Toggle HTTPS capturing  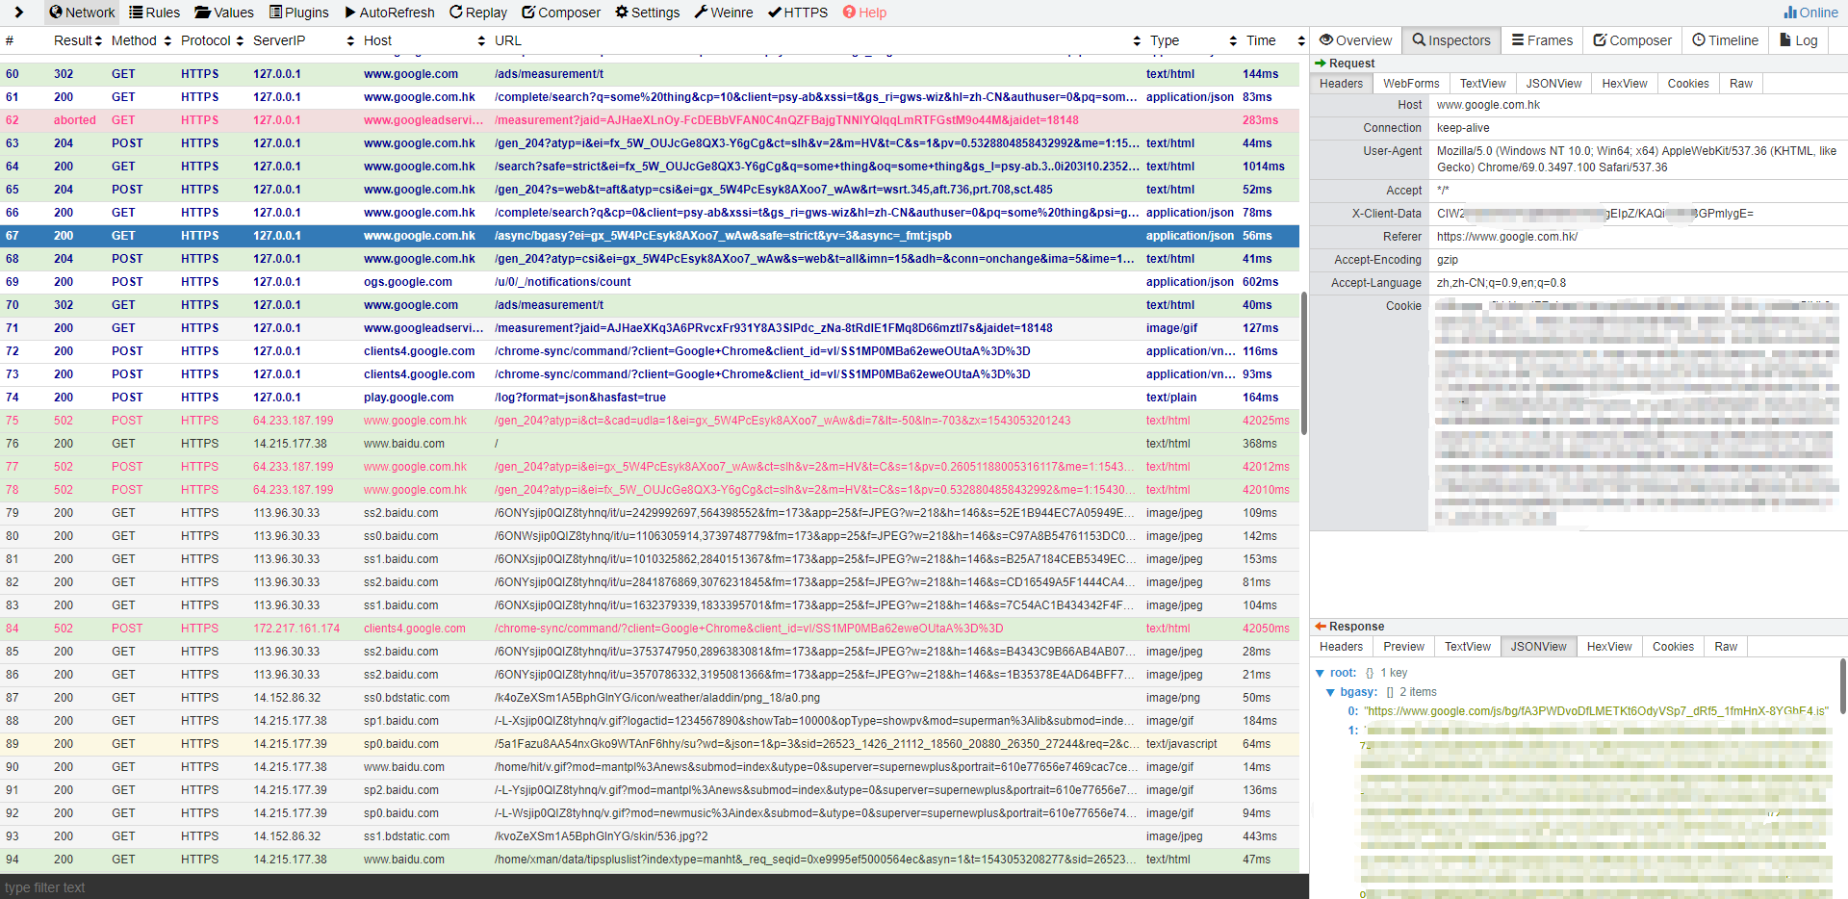pos(798,12)
